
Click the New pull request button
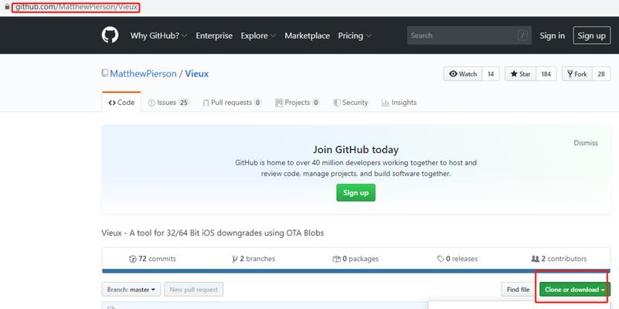pos(194,289)
